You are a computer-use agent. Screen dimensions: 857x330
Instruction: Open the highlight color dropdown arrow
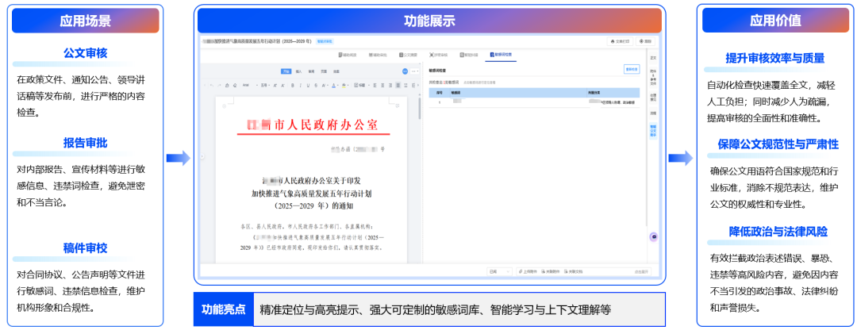tap(348, 86)
